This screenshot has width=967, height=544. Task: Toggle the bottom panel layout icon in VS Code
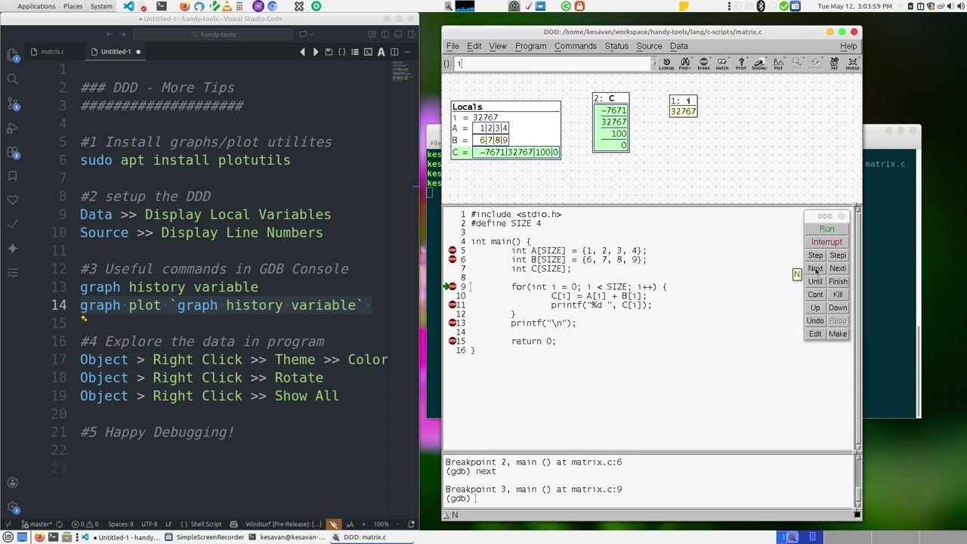click(398, 34)
